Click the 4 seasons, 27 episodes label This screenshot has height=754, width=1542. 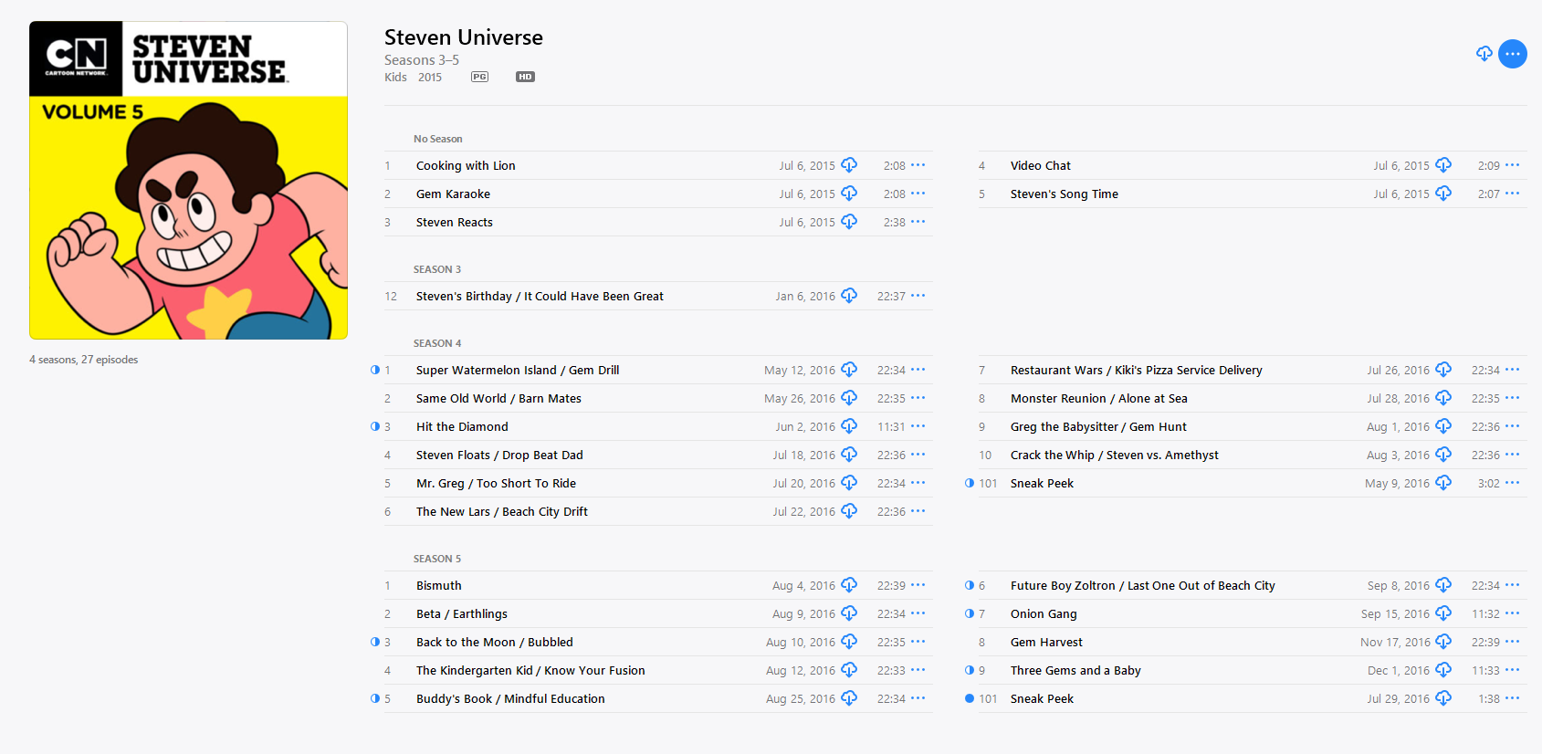84,360
